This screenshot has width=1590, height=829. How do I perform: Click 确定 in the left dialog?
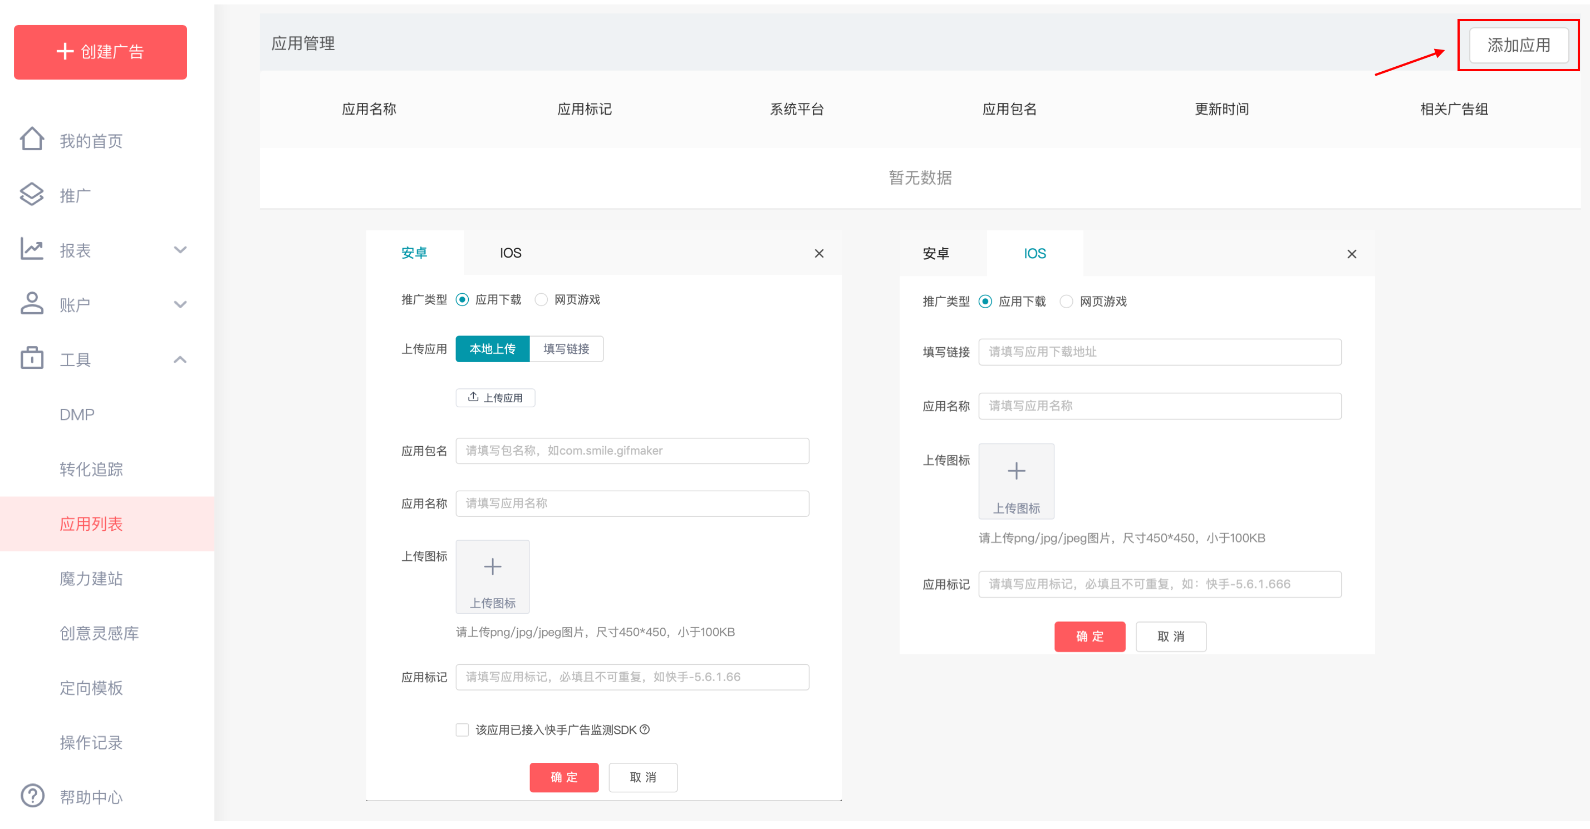pos(564,778)
